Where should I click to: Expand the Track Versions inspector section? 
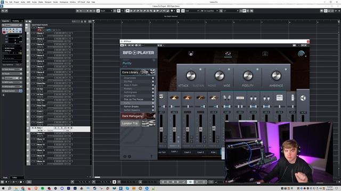(x=12, y=70)
